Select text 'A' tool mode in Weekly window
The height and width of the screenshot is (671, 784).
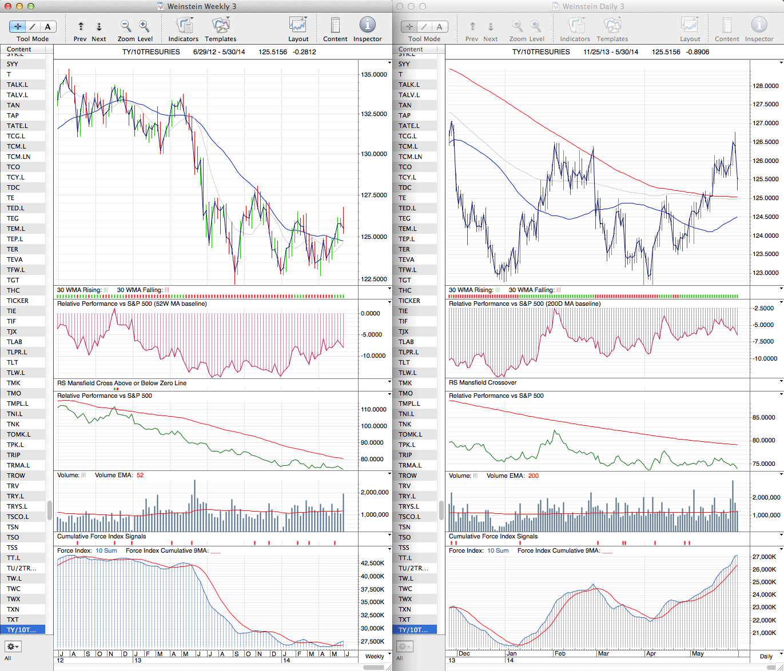(x=47, y=26)
